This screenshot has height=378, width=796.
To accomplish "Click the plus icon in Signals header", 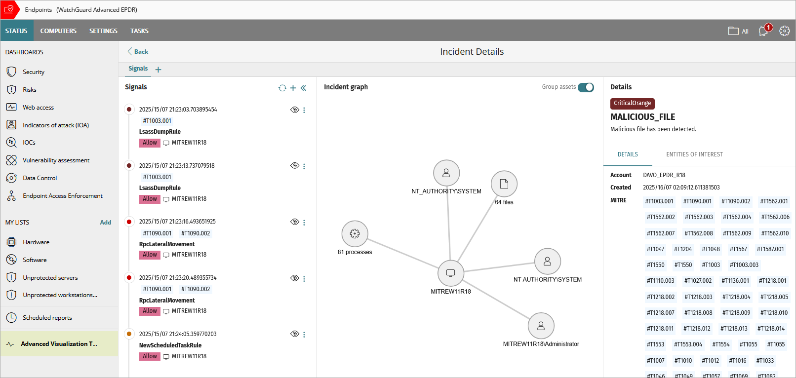I will (293, 88).
